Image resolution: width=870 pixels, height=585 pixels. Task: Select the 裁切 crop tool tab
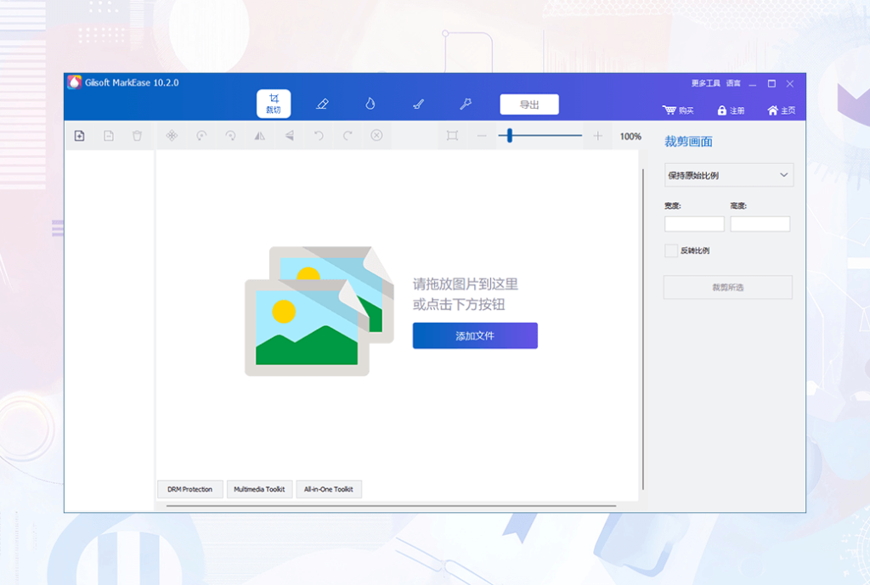(x=274, y=104)
